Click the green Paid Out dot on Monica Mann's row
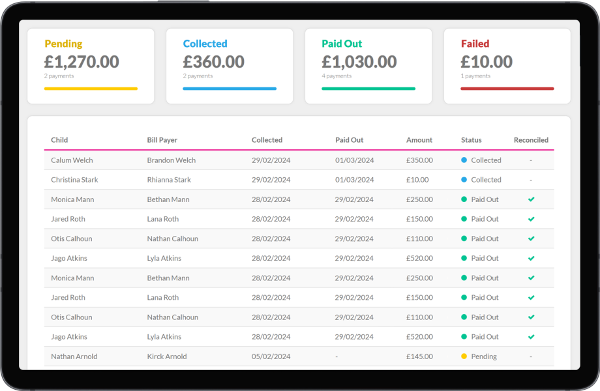Screen dimensions: 600x391 click(x=464, y=199)
